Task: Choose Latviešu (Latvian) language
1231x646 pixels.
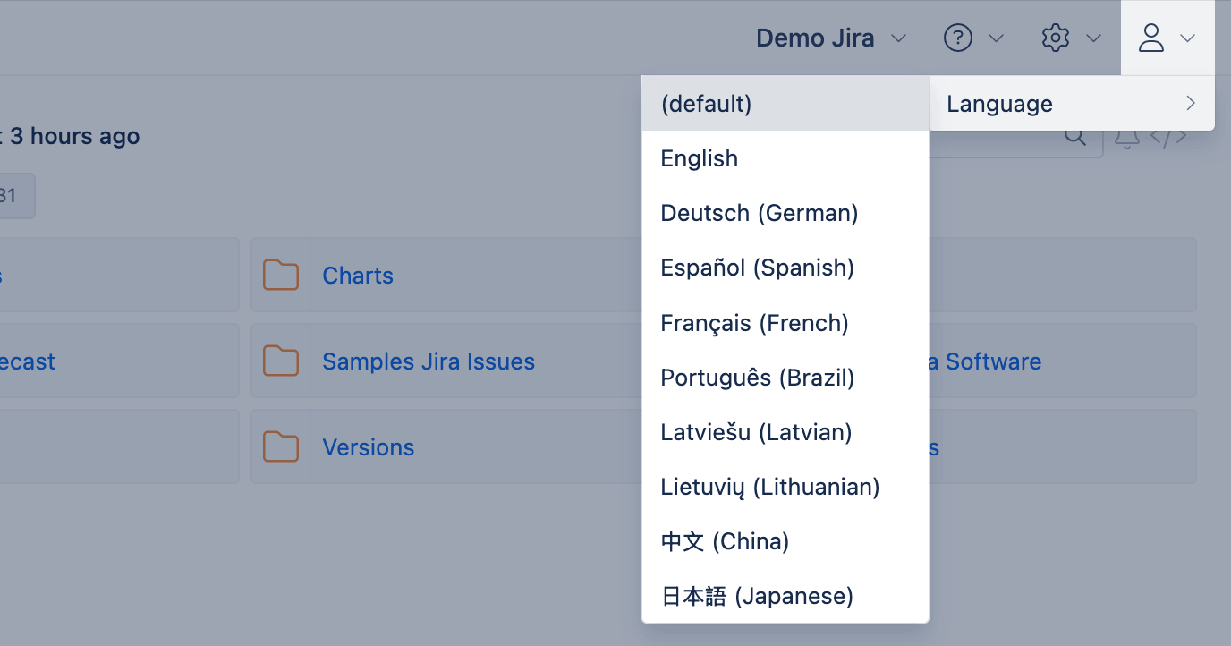Action: (785, 432)
